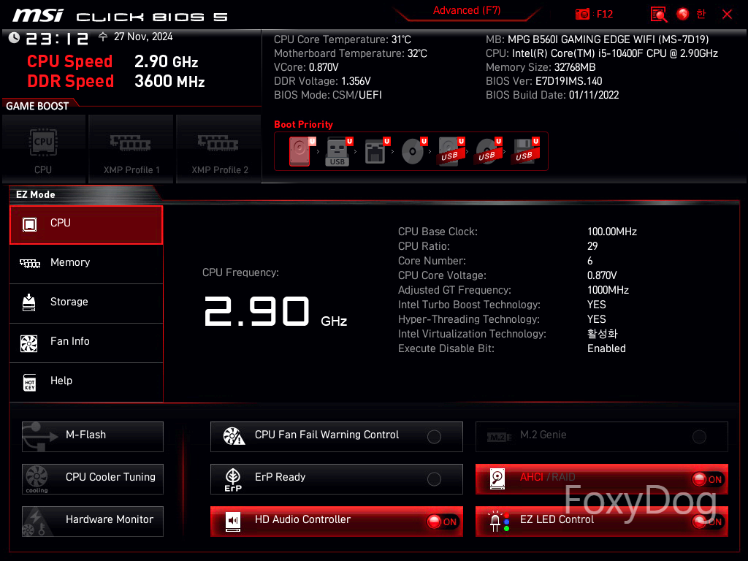Select the USB floppy boot device icon
This screenshot has width=748, height=561.
pyautogui.click(x=524, y=151)
